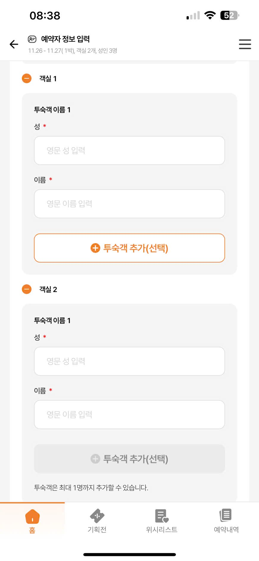This screenshot has height=561, width=259.
Task: Tap the orange plus icon in 투숙객 추가
Action: [95, 248]
